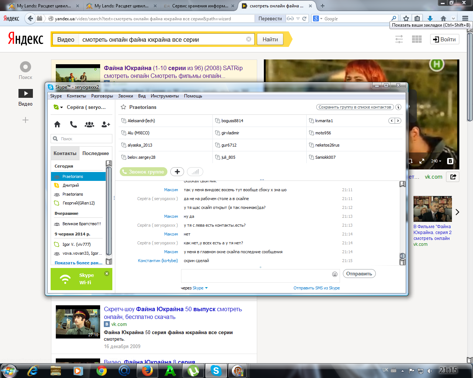Click the Найти search button
Viewport: 473px width, 378px height.
[270, 39]
